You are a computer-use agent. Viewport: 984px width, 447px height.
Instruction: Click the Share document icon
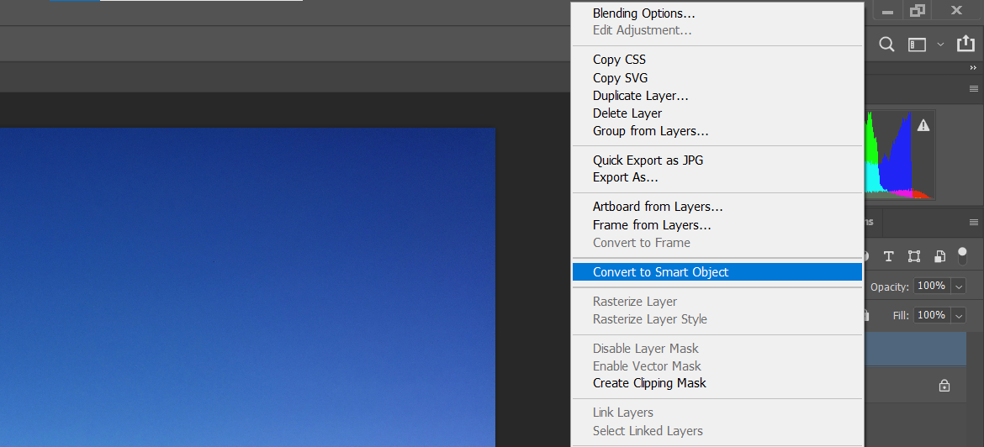[964, 43]
